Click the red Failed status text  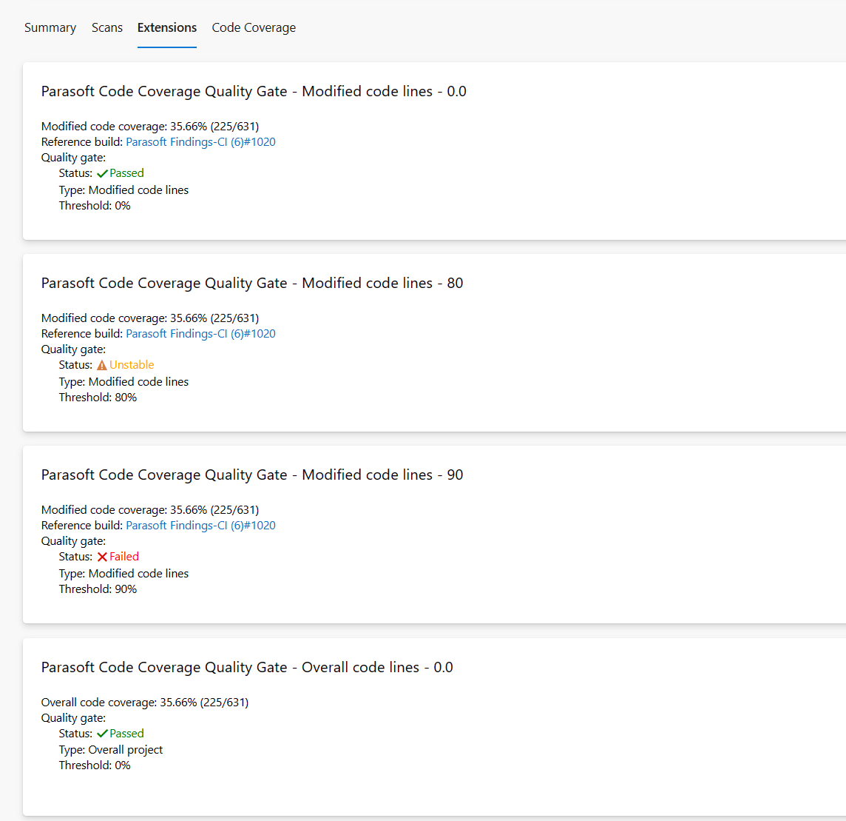coord(124,557)
